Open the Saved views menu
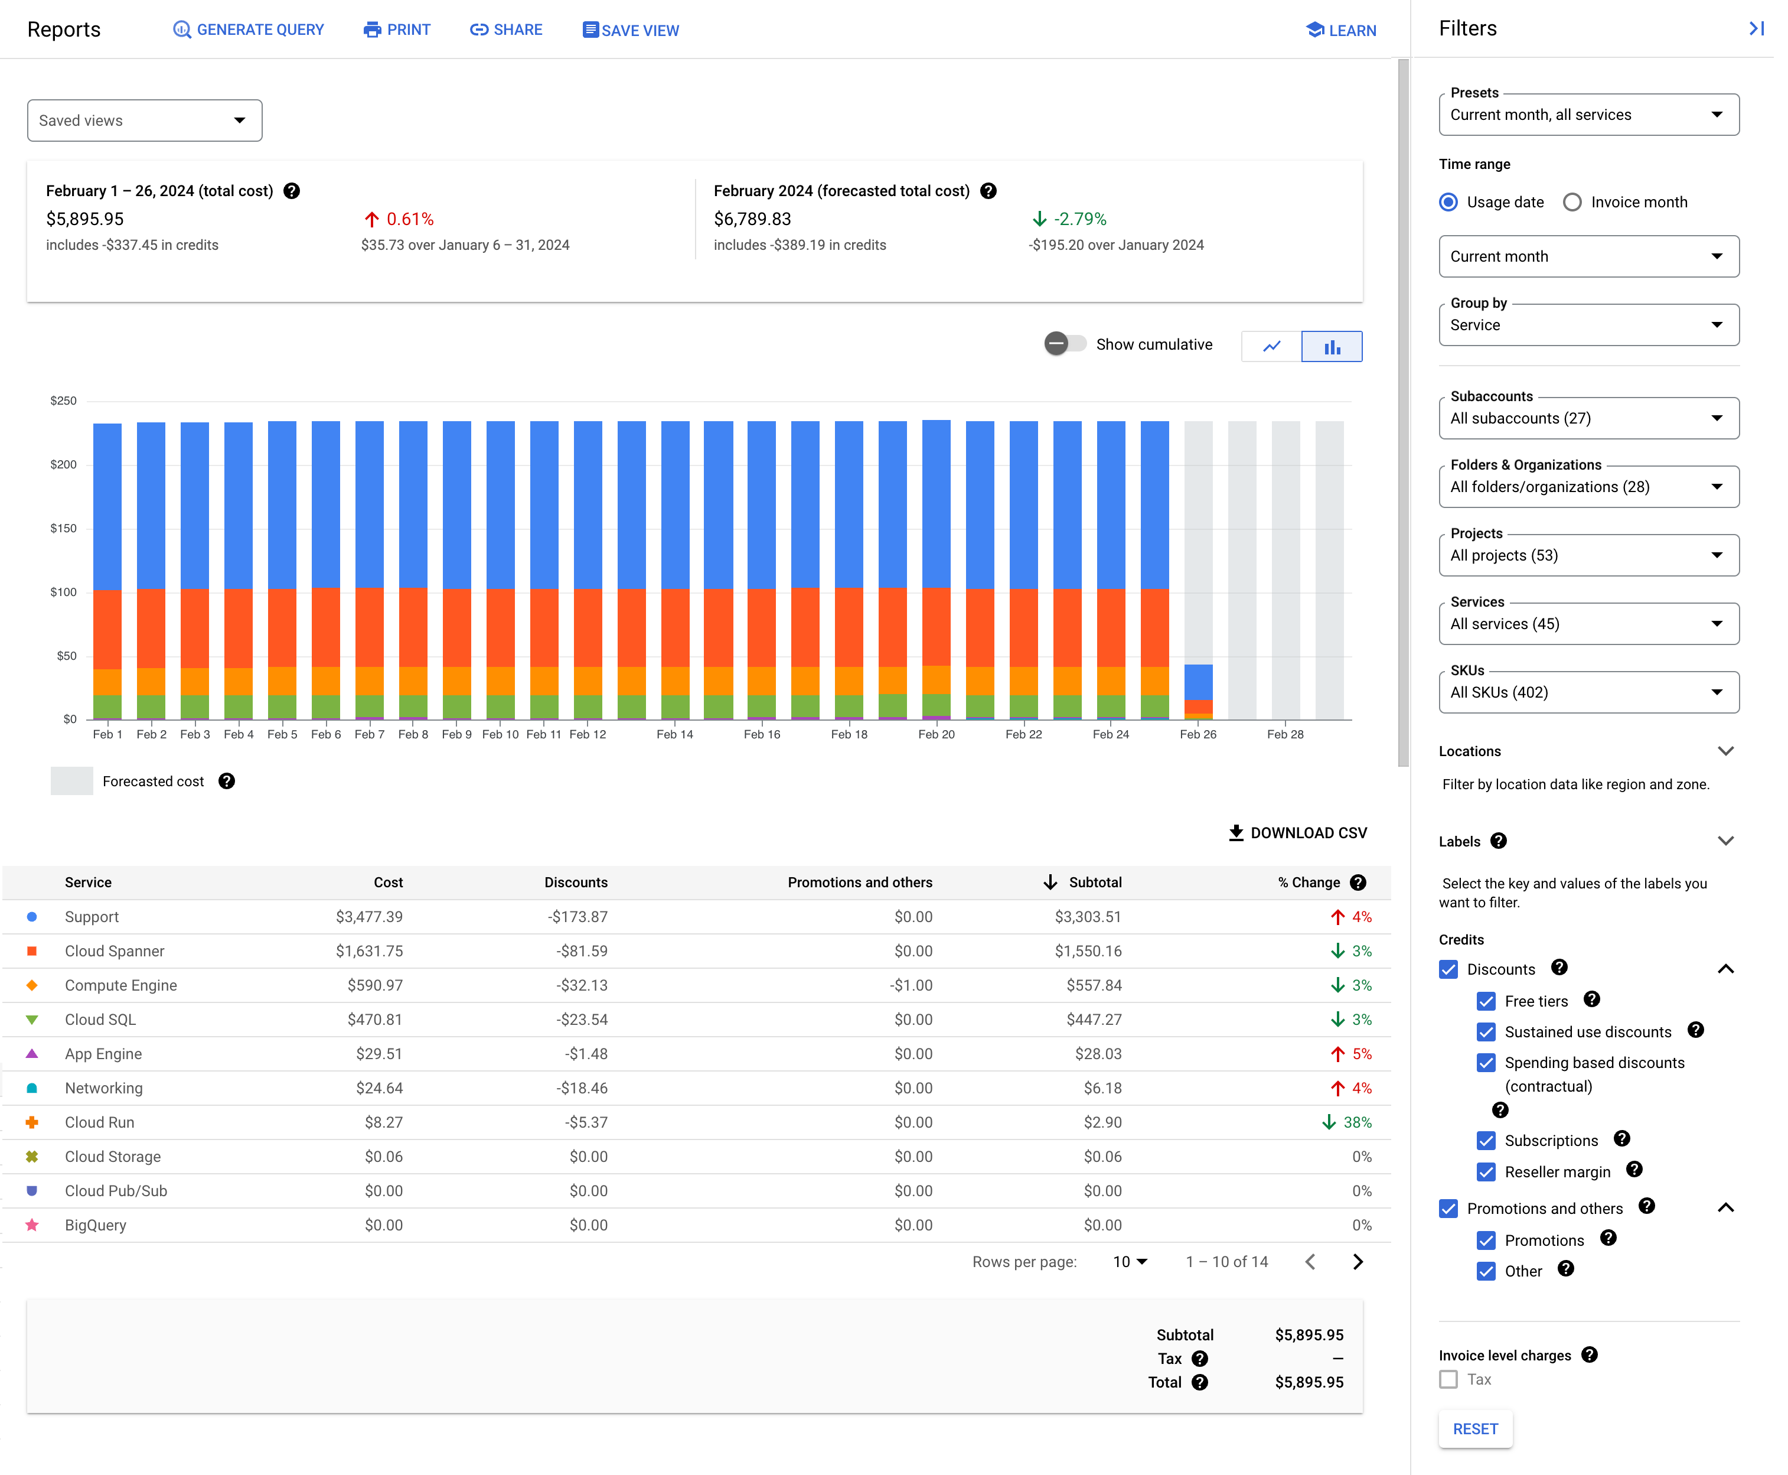Image resolution: width=1788 pixels, height=1475 pixels. (144, 121)
